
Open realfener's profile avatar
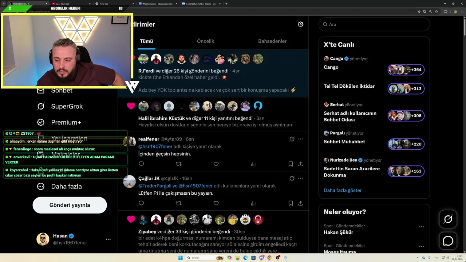[129, 142]
